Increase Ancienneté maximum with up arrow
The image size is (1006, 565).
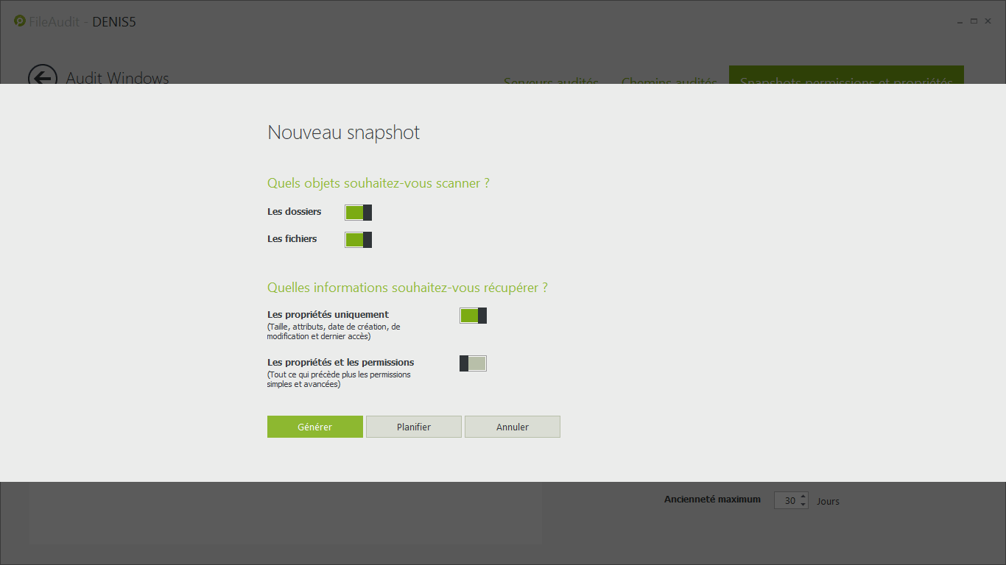coord(803,497)
